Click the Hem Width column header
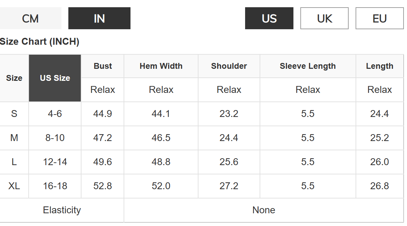The height and width of the screenshot is (226, 407). pos(161,66)
